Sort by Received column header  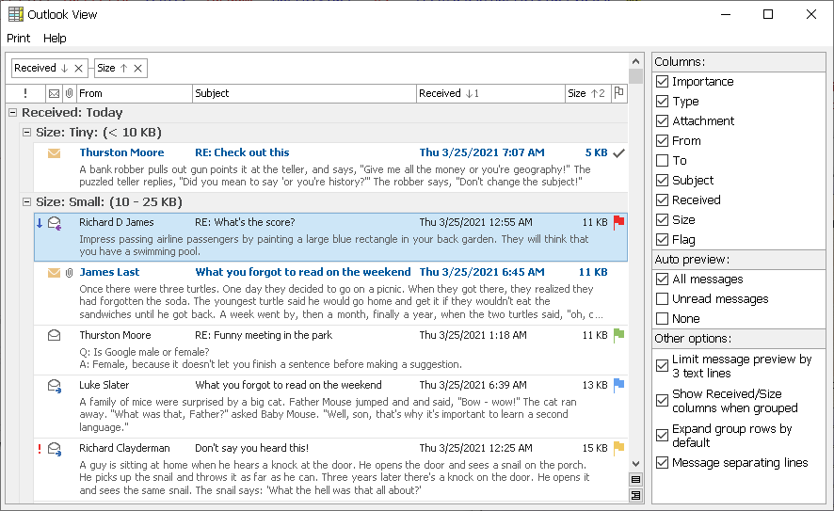[x=489, y=93]
